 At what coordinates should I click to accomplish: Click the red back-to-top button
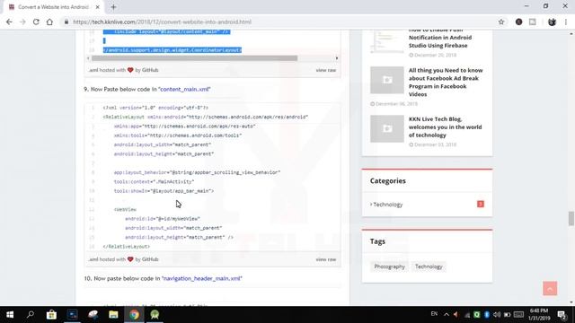point(550,289)
